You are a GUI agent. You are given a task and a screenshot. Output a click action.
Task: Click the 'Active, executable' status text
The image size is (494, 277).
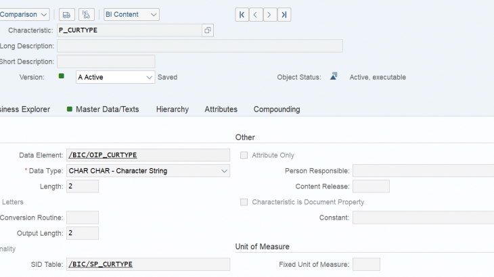click(378, 77)
